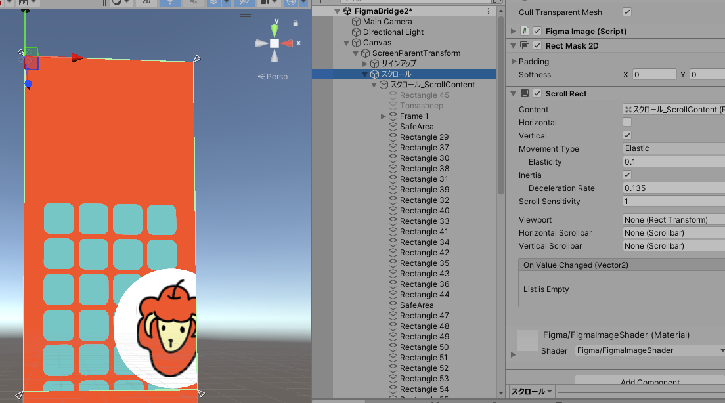Viewport: 725px width, 403px height.
Task: Click the Add Component button
Action: tap(649, 382)
